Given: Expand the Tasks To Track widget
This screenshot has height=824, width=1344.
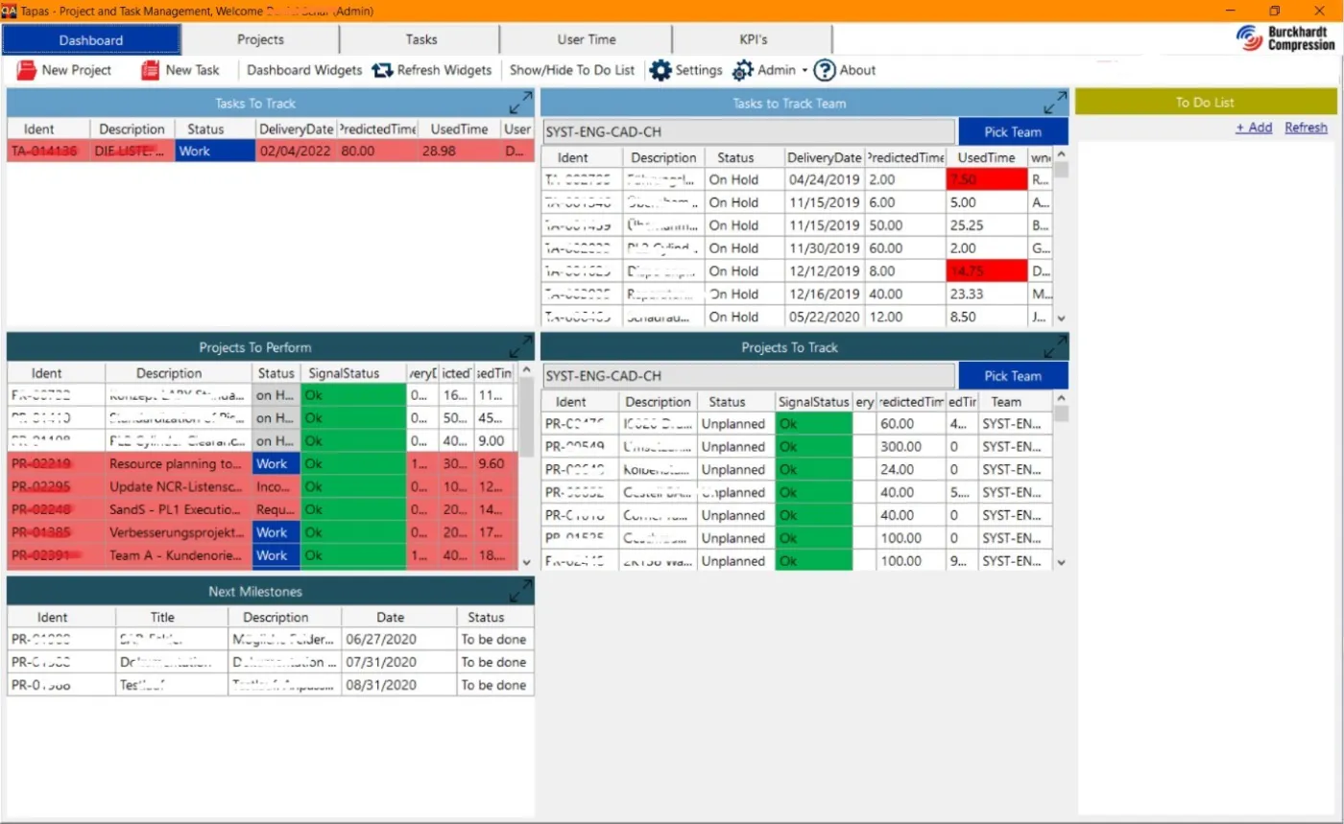Looking at the screenshot, I should pyautogui.click(x=521, y=103).
